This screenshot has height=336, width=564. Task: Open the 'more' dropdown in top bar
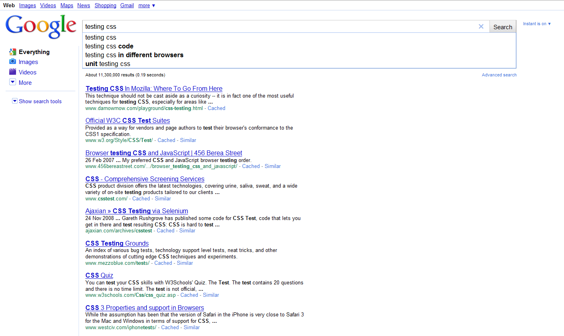click(x=147, y=6)
